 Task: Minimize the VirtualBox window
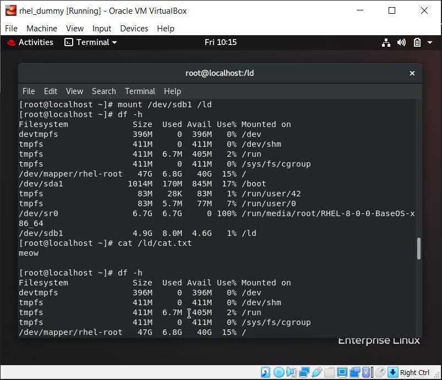click(x=360, y=10)
